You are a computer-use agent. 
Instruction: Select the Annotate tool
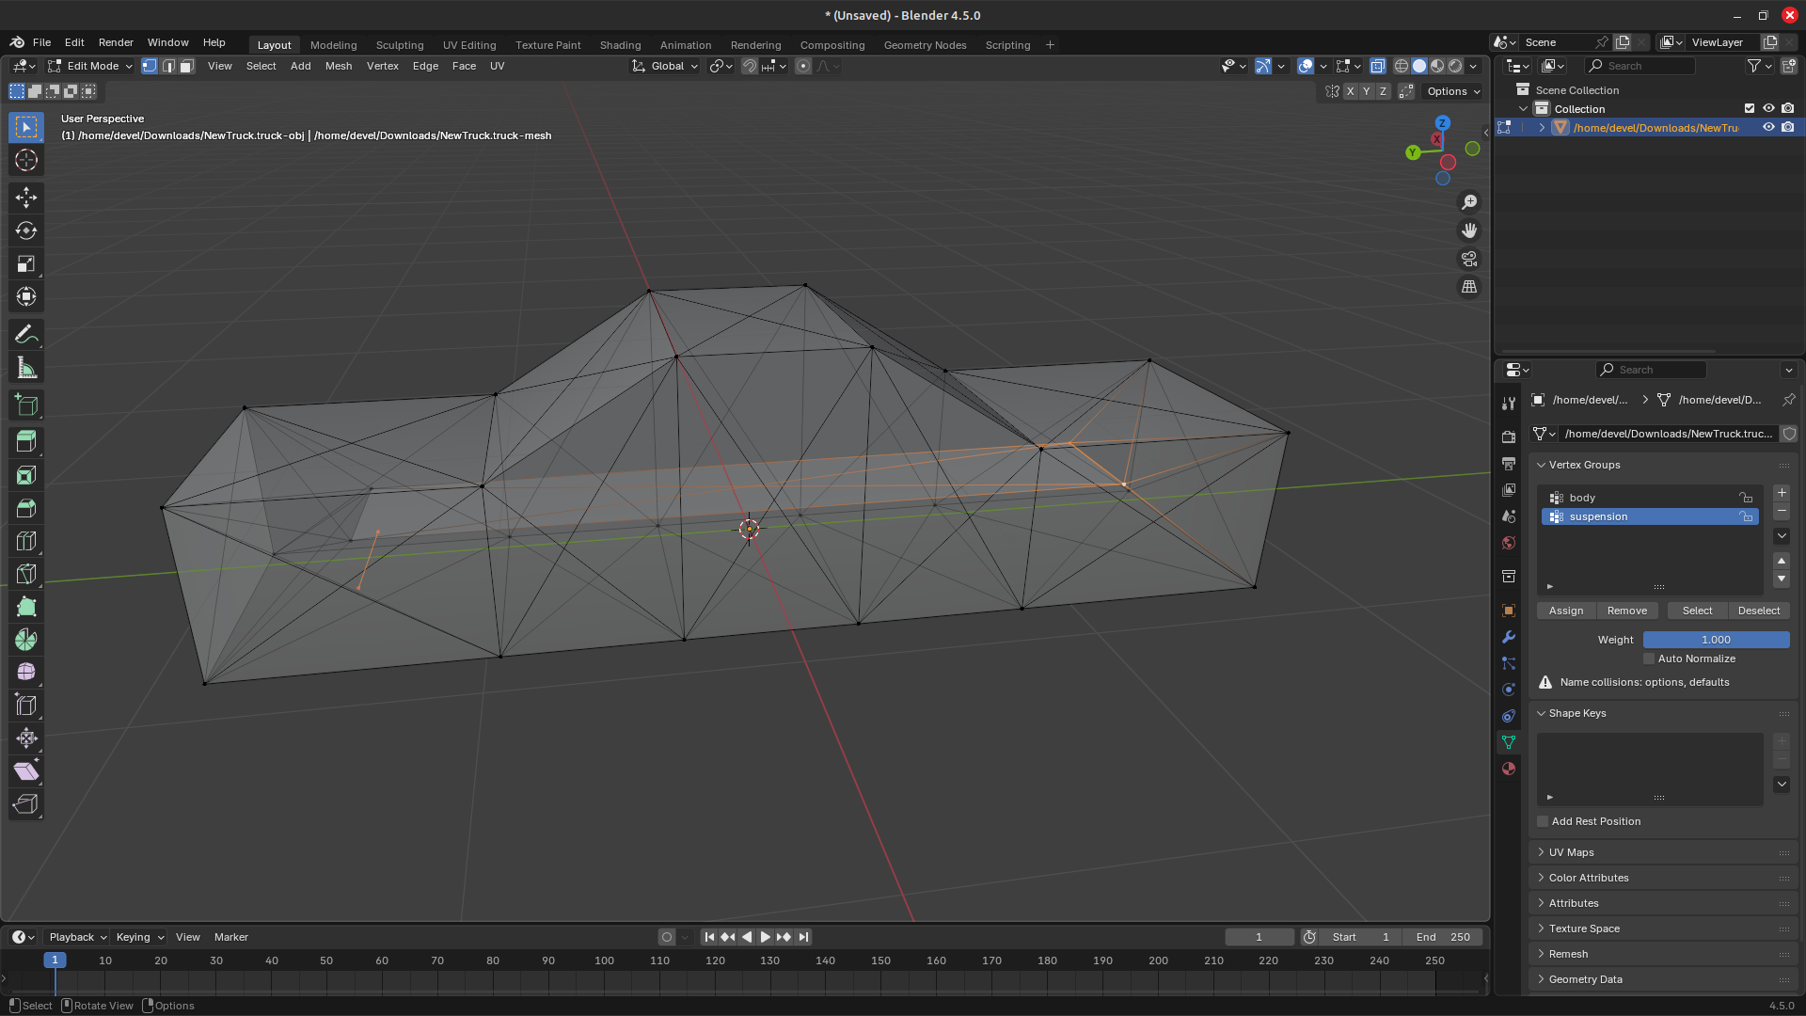(x=26, y=335)
